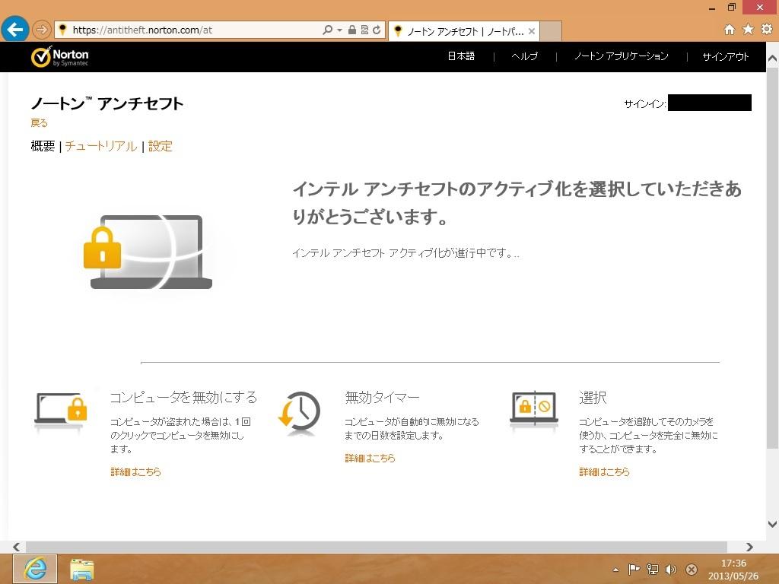Click the browser back arrow button

click(x=14, y=30)
